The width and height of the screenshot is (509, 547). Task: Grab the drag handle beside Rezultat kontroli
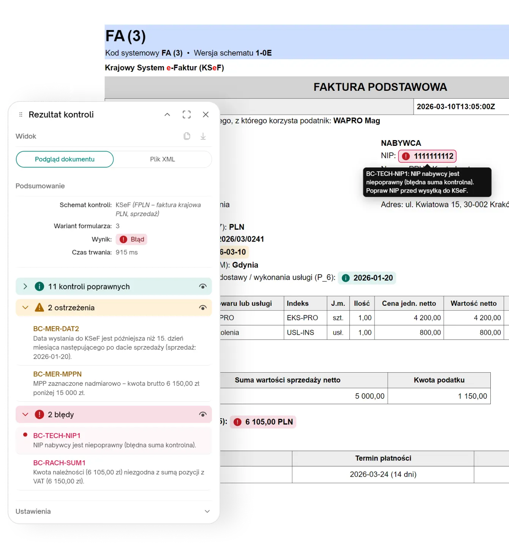pos(21,115)
